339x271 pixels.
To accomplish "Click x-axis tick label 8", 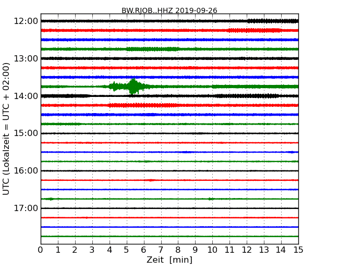I will pyautogui.click(x=178, y=250).
